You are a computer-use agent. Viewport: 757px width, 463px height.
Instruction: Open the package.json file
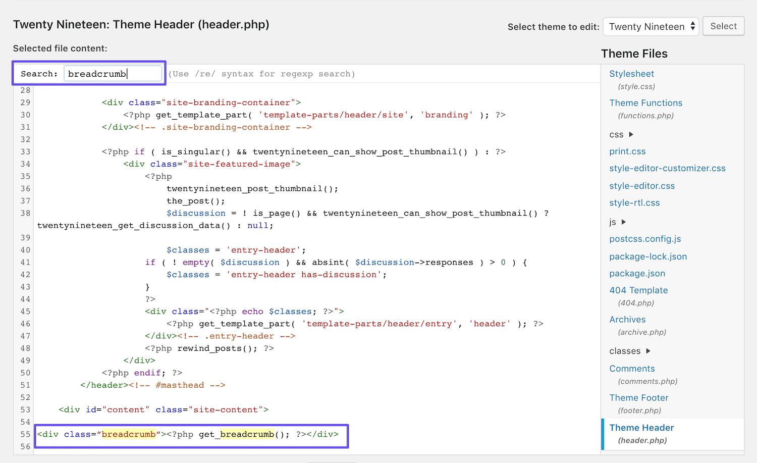click(637, 273)
